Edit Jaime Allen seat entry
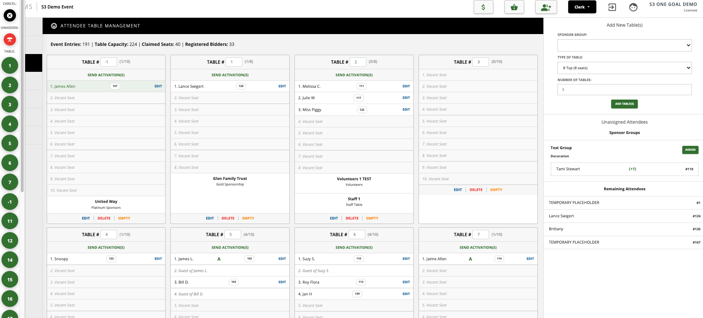Viewport: 703px width, 318px height. 530,259
